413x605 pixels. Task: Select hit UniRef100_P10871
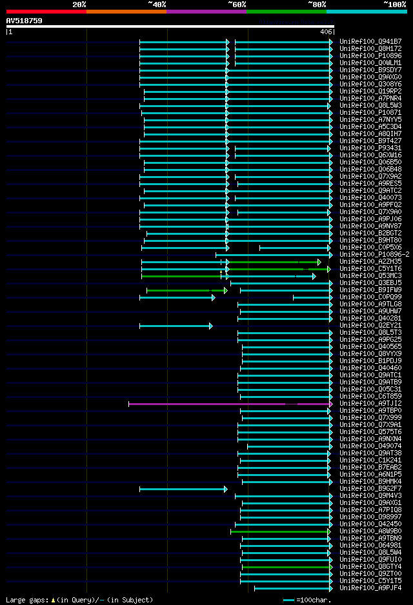370,112
